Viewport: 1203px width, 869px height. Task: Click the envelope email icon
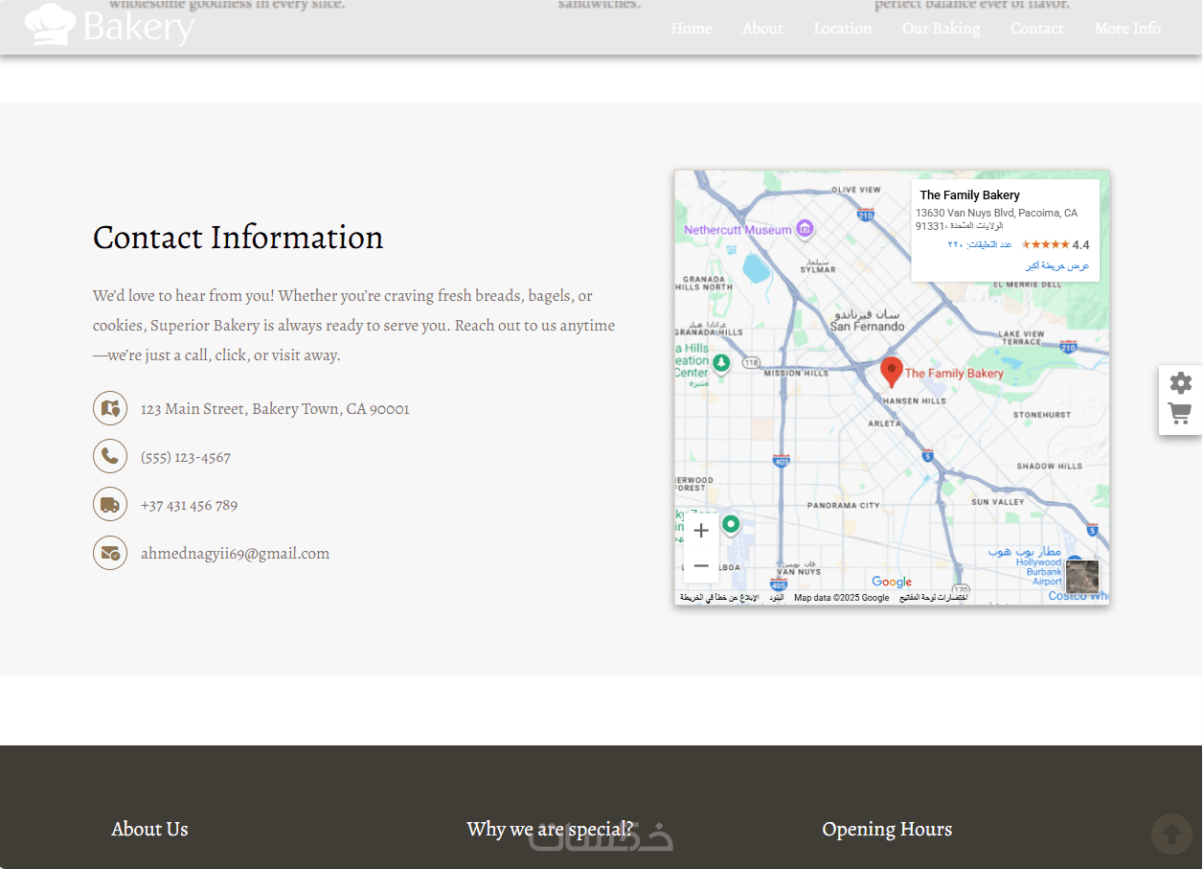(110, 553)
